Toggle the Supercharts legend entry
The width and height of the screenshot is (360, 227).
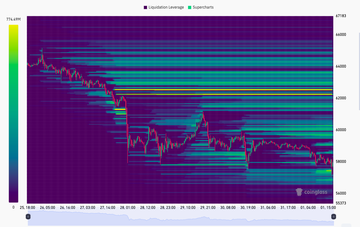(201, 7)
